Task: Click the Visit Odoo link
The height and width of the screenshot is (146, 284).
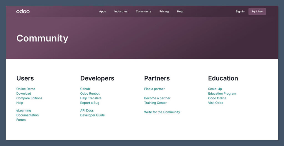Action: (x=215, y=103)
